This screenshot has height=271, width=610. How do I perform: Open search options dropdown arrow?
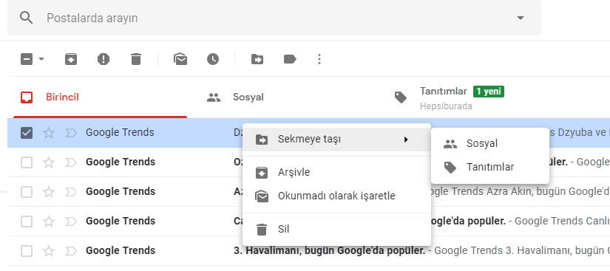[x=520, y=18]
